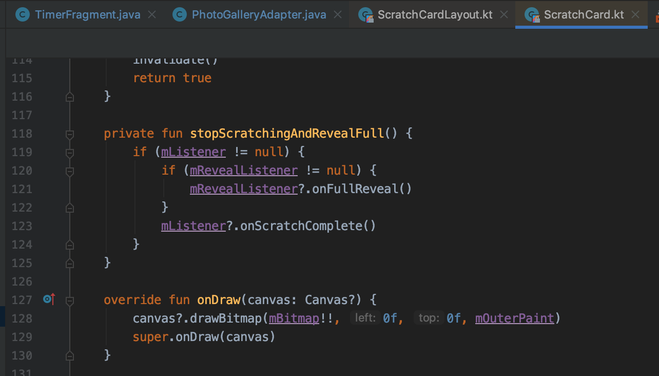Click the onScratchComplete() call

point(308,226)
